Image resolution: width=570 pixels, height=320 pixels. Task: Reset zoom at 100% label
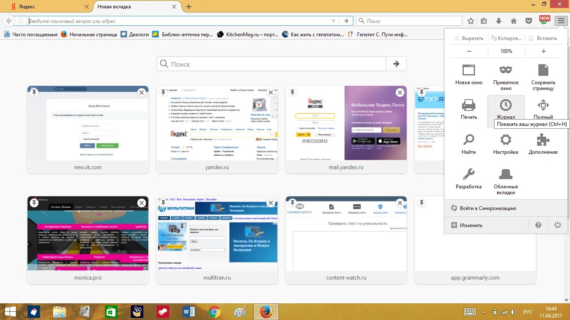coord(506,51)
